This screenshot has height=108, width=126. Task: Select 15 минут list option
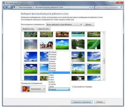pos(59,66)
